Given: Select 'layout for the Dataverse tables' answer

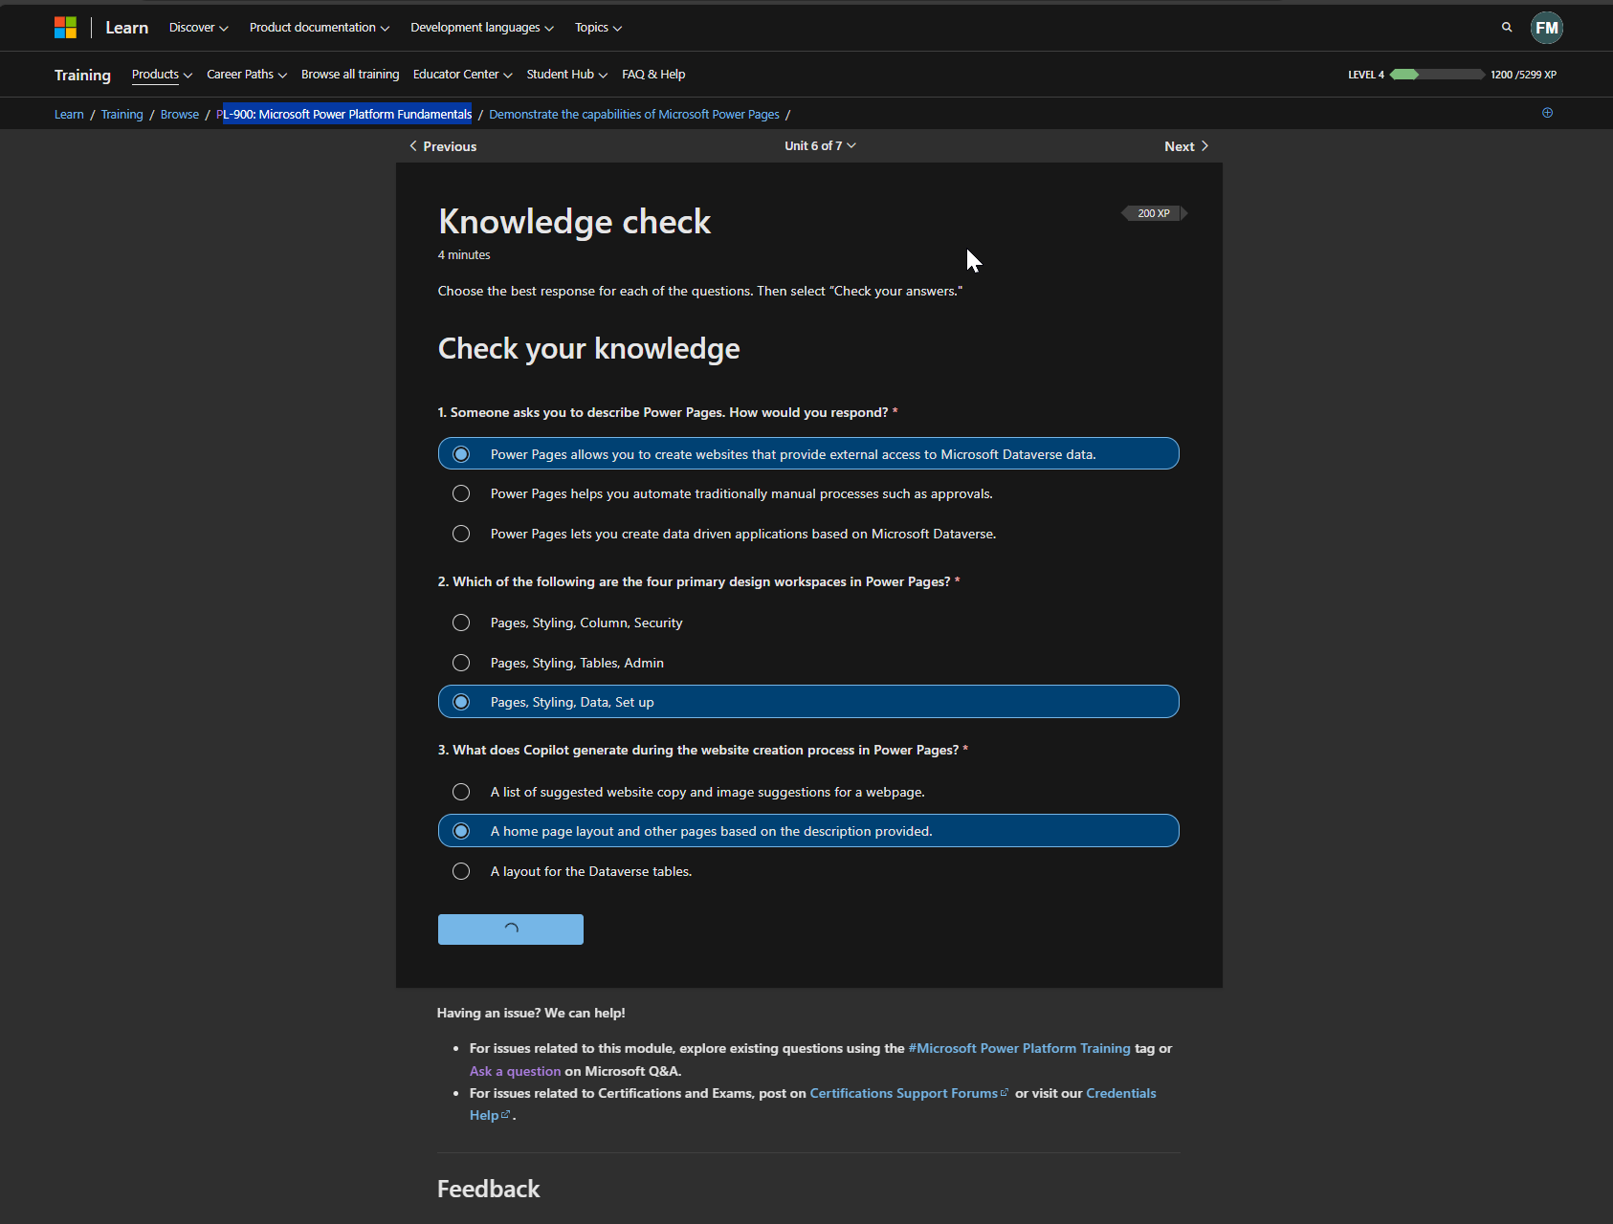Looking at the screenshot, I should coord(808,871).
